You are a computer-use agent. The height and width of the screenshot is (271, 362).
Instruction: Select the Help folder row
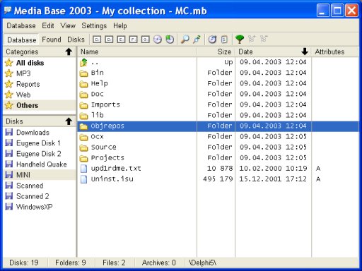click(218, 83)
